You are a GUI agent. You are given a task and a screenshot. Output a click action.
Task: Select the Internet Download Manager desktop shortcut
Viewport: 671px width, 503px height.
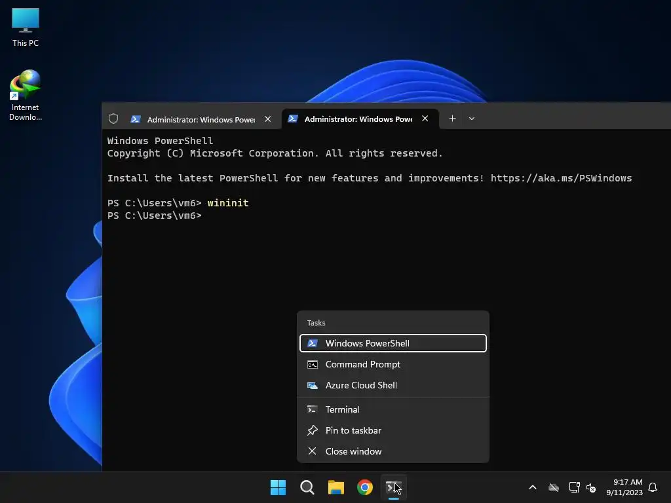(x=26, y=96)
